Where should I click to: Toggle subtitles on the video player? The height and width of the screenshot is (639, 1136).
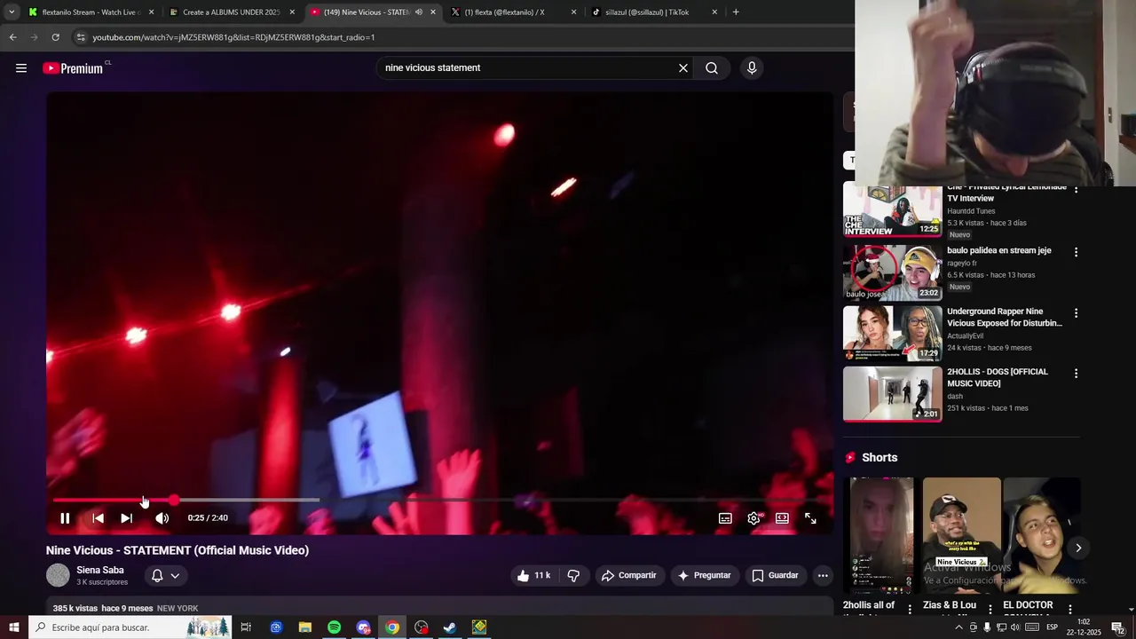point(725,518)
